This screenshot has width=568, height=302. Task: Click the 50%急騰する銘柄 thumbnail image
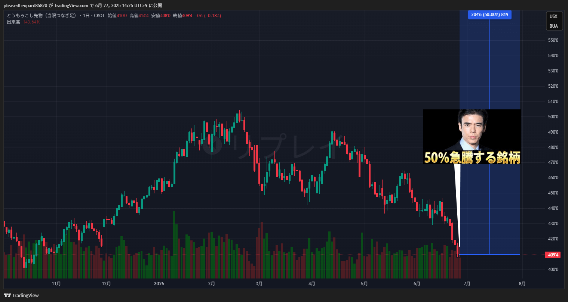(472, 137)
